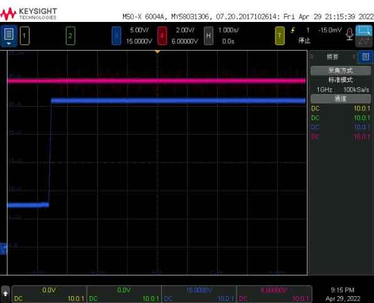Screen dimensions: 374x303
Task: Open channel 3 status cell showing 15.0000V
Action: pyautogui.click(x=199, y=294)
